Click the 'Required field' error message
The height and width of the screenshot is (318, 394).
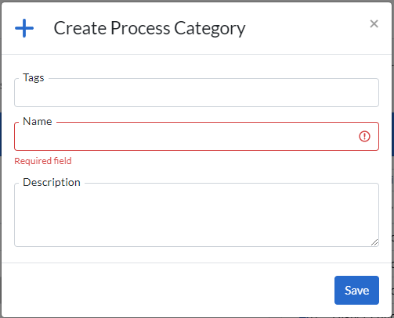[43, 161]
